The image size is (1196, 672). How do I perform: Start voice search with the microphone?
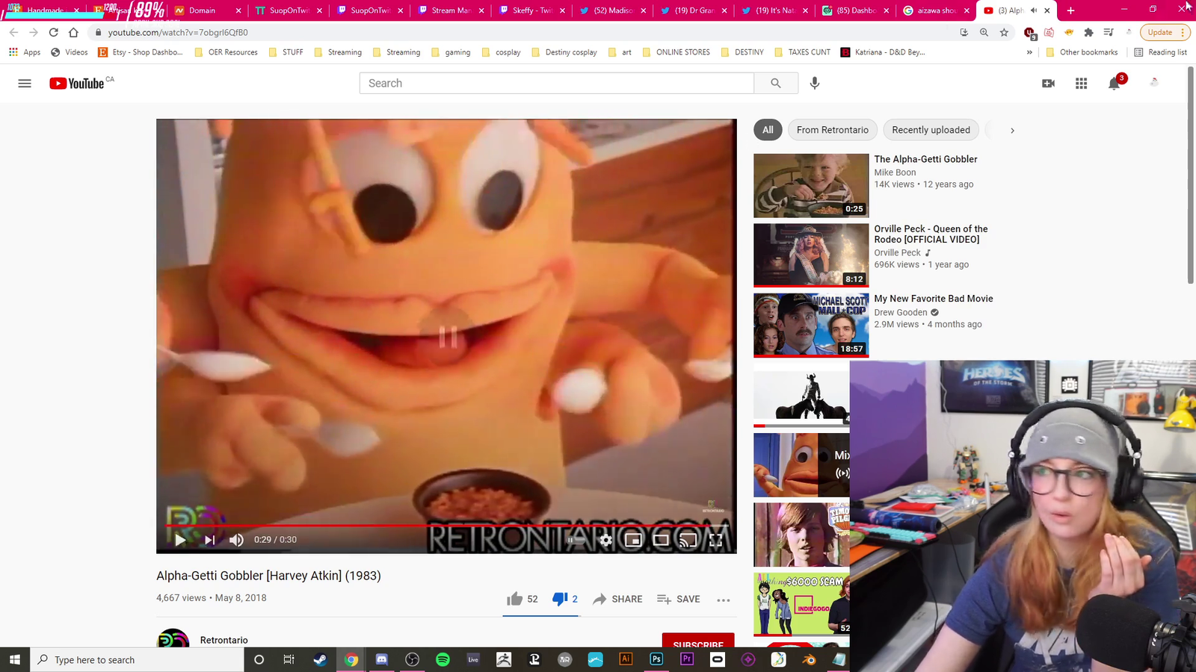[815, 84]
